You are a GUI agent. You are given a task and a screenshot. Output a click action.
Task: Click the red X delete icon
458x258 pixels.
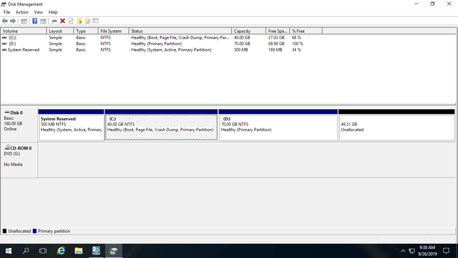pos(63,21)
